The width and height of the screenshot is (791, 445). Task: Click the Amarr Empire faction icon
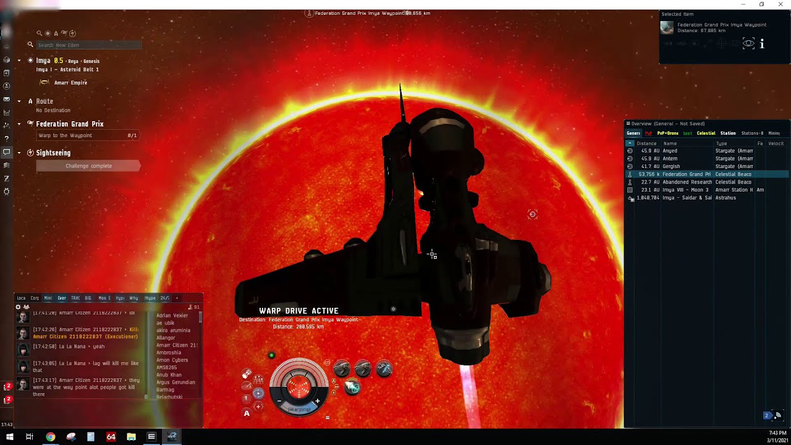[x=44, y=82]
